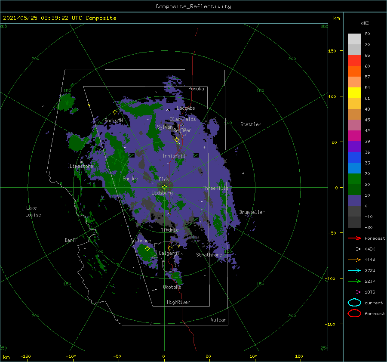
Task: Select the yellow diamond marker below RedDeer
Action: tap(177, 140)
